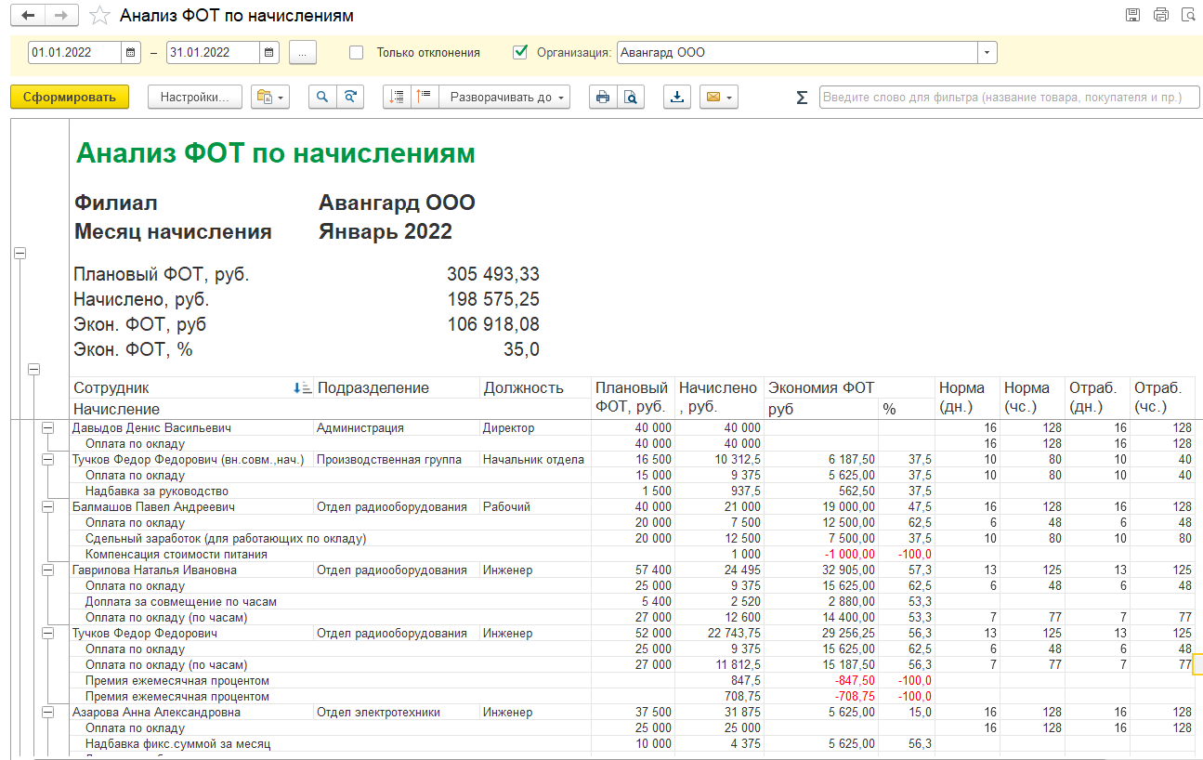The height and width of the screenshot is (760, 1203).
Task: Collapse the Давыдов Денис Васильевич row group
Action: pos(48,428)
